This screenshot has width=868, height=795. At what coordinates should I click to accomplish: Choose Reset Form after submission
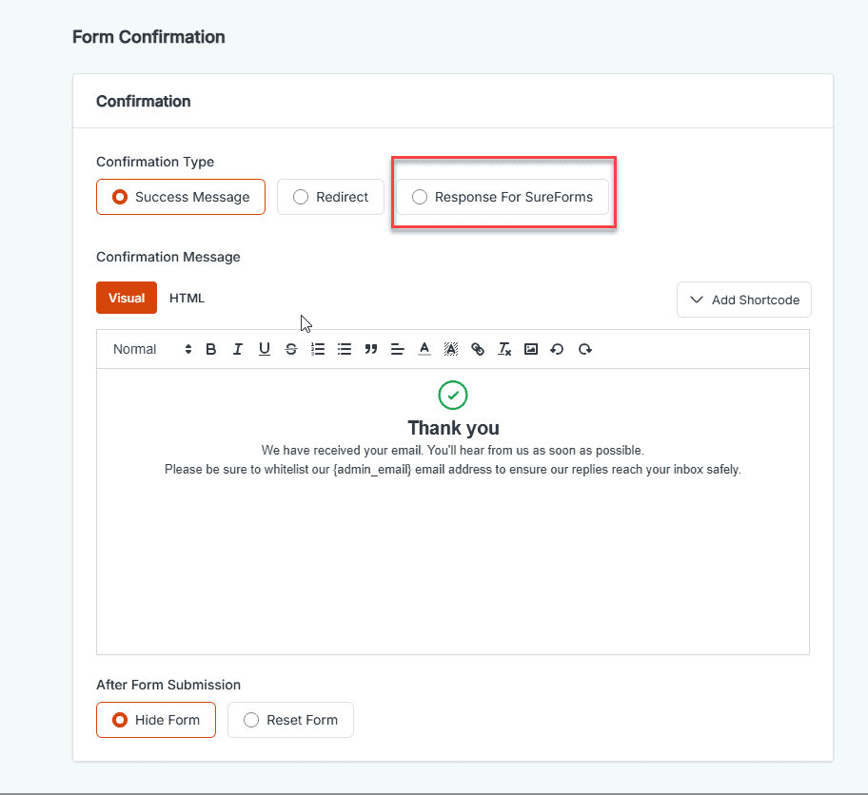290,720
